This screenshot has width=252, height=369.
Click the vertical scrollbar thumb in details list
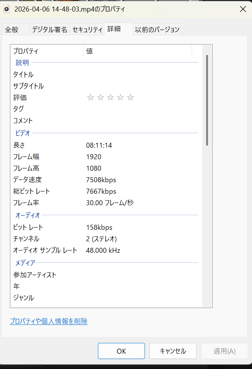coord(207,100)
